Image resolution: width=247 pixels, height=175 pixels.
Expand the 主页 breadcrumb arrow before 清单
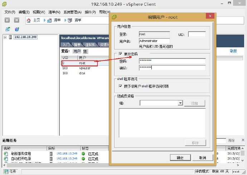click(45, 20)
